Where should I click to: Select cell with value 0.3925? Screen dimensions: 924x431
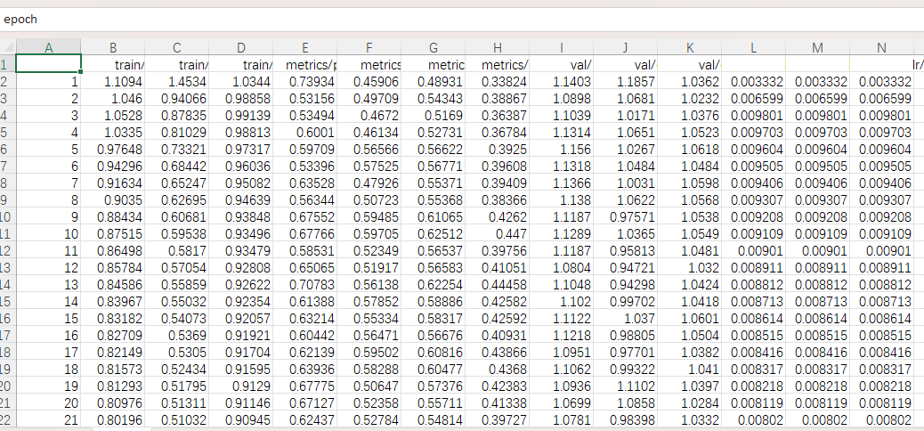[498, 150]
